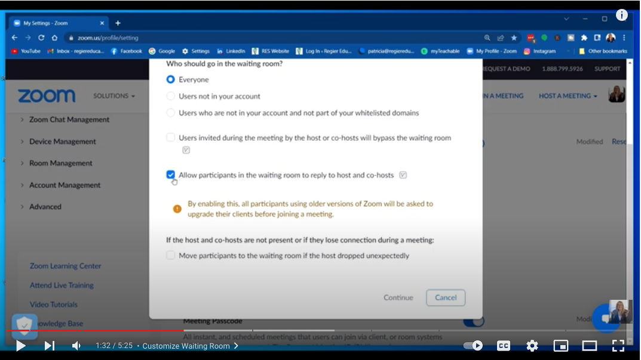
Task: Enter fullscreen video mode
Action: [618, 346]
